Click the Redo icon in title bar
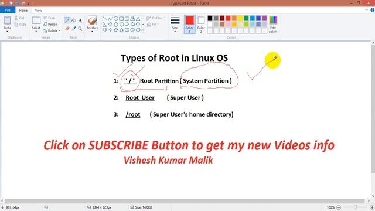Image resolution: width=375 pixels, height=211 pixels. point(23,4)
